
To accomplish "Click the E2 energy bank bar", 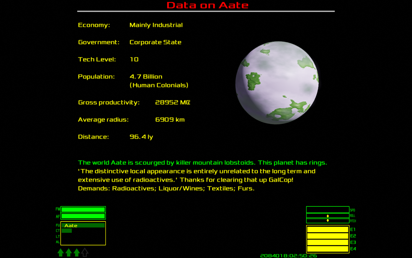I will pyautogui.click(x=328, y=236).
